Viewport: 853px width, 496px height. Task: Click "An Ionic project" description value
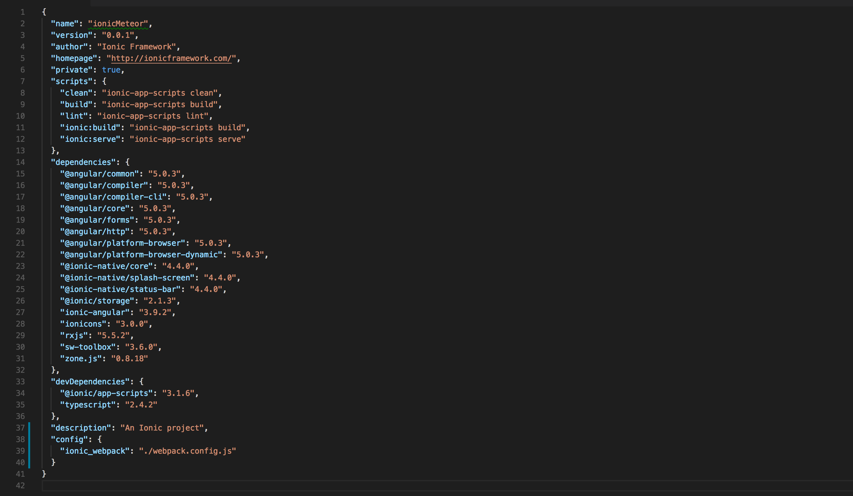(x=162, y=428)
